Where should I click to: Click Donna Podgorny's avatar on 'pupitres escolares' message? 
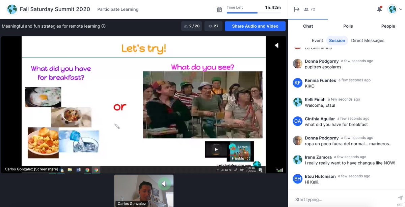[298, 64]
